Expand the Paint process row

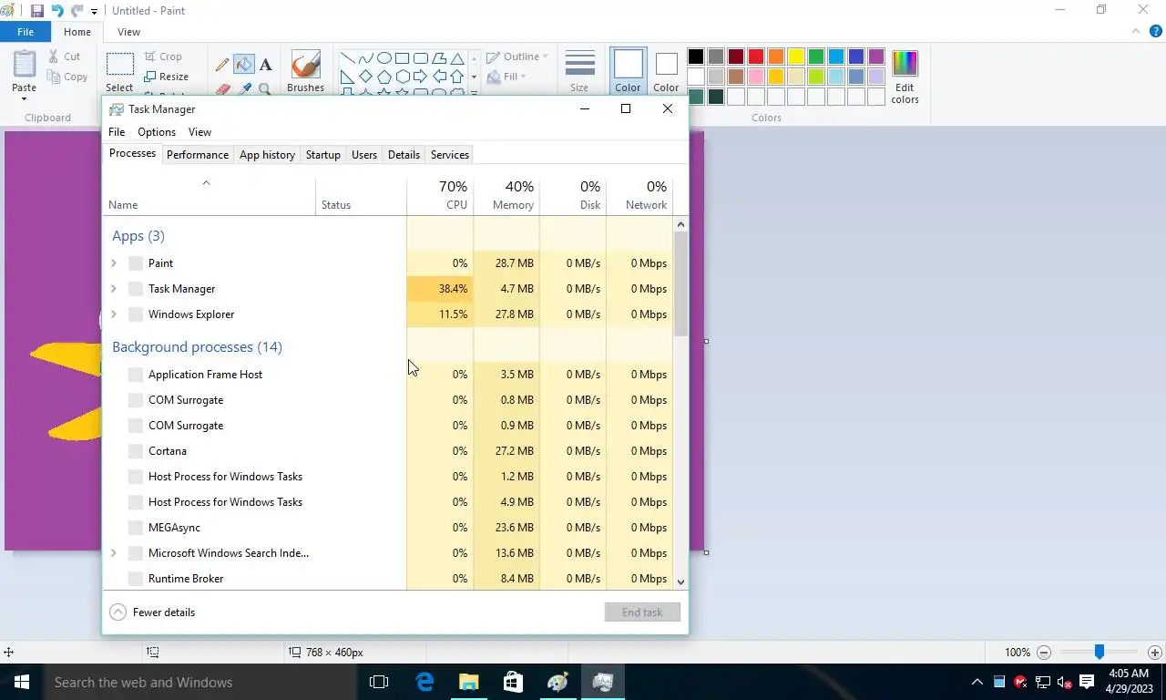[x=114, y=263]
